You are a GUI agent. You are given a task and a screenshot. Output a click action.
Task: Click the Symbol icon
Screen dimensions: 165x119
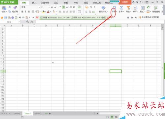(x=114, y=8)
